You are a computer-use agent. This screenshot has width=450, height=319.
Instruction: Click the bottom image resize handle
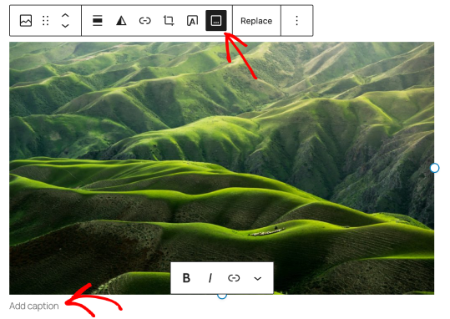click(222, 296)
